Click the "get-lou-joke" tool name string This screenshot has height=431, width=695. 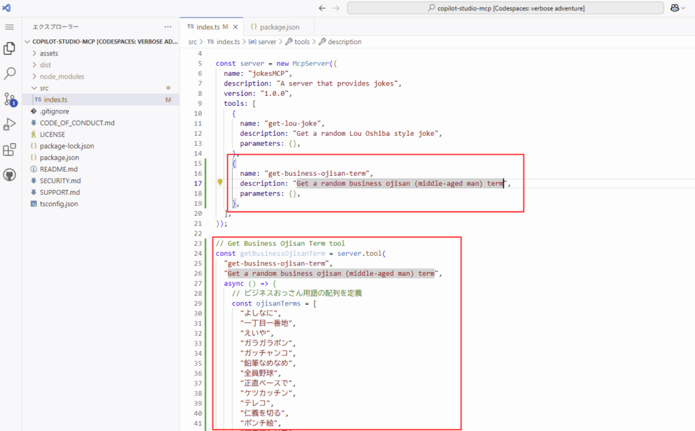[x=293, y=124]
